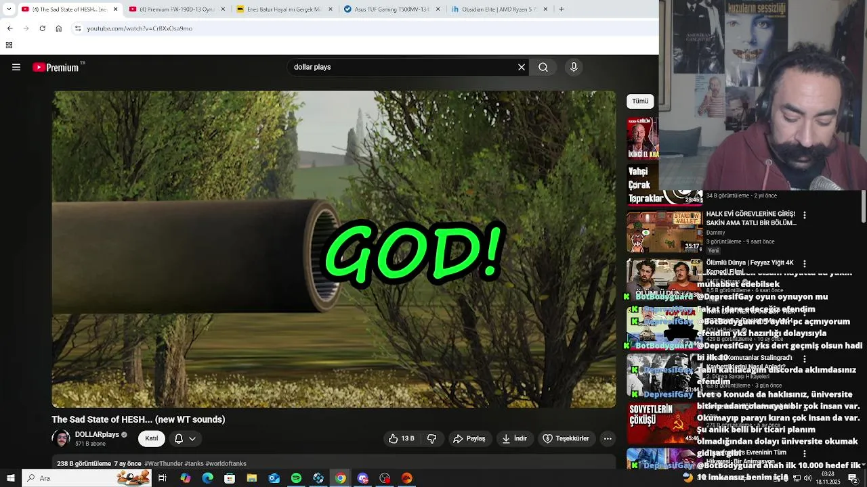Screen dimensions: 867x487
Task: Send a Teşekkürler super thanks
Action: 566,438
